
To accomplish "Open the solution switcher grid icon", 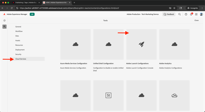I will [196, 14].
